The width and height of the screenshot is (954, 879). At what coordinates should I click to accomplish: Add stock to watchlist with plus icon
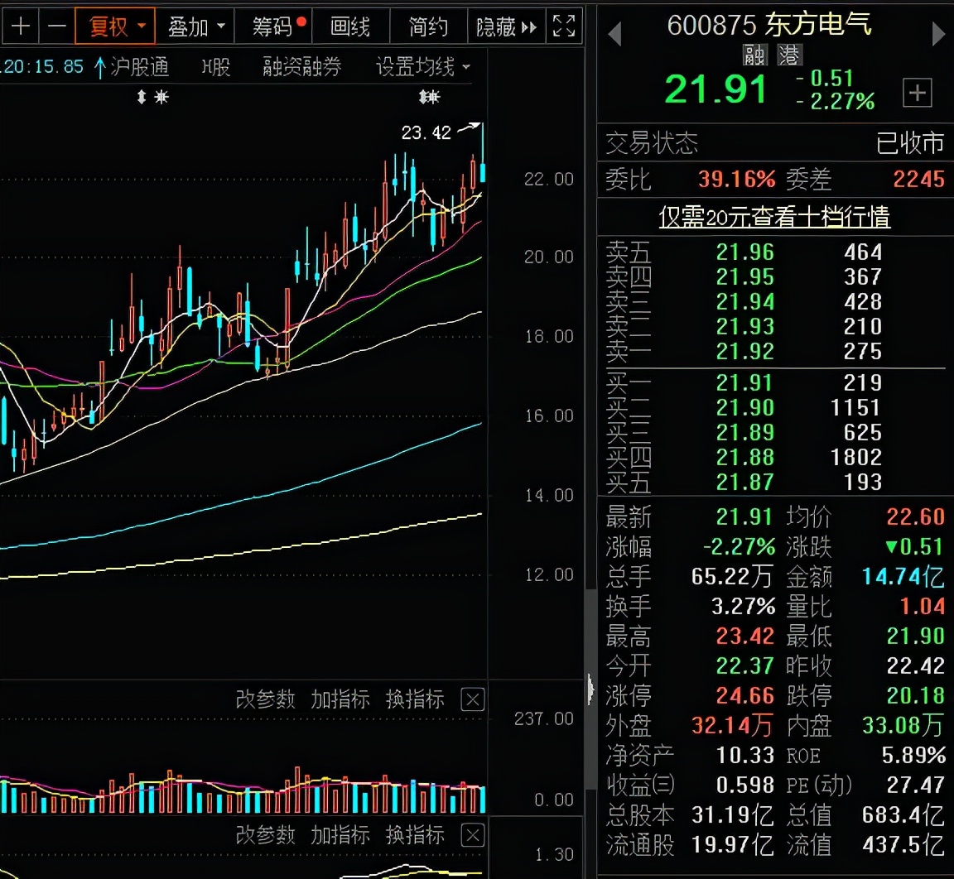[x=918, y=93]
